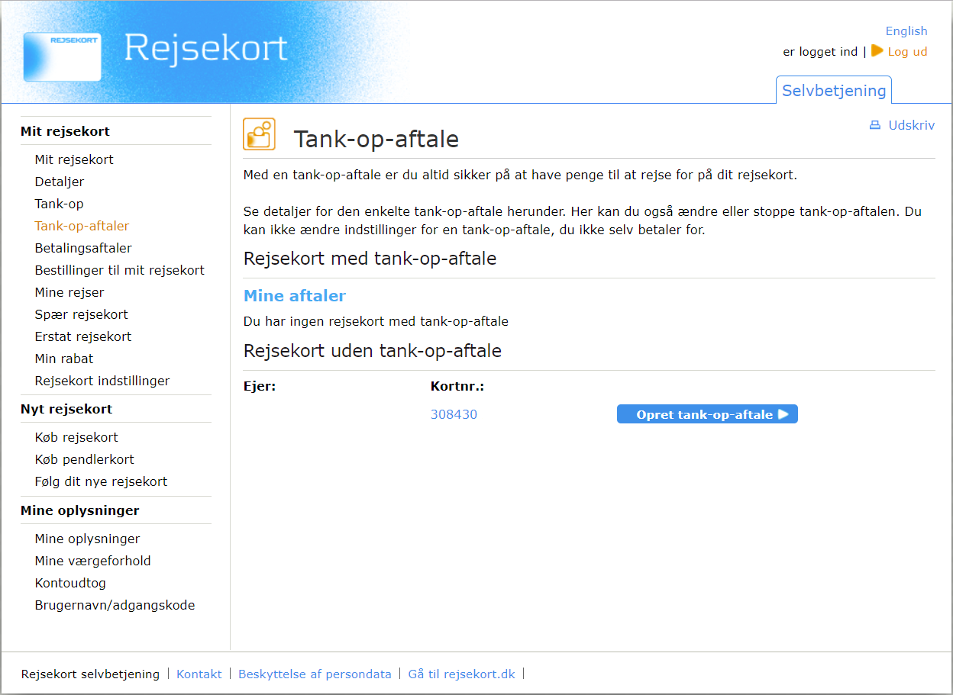View Mine rejser
The width and height of the screenshot is (953, 695).
[x=69, y=293]
